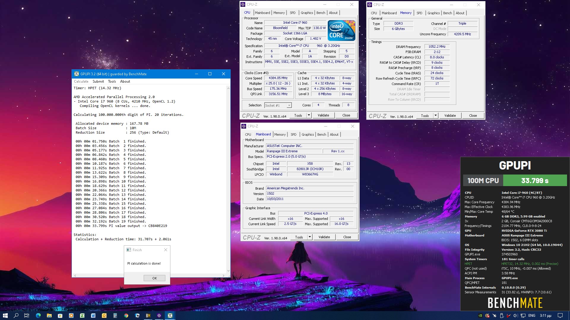
Task: Open taskbar Search magnifier
Action: pos(16,316)
